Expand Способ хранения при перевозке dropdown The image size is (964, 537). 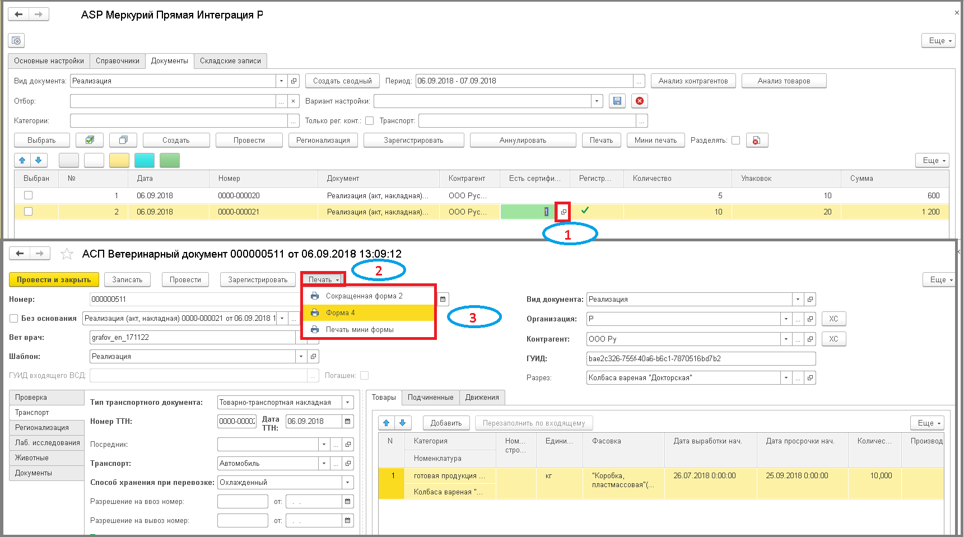click(348, 482)
